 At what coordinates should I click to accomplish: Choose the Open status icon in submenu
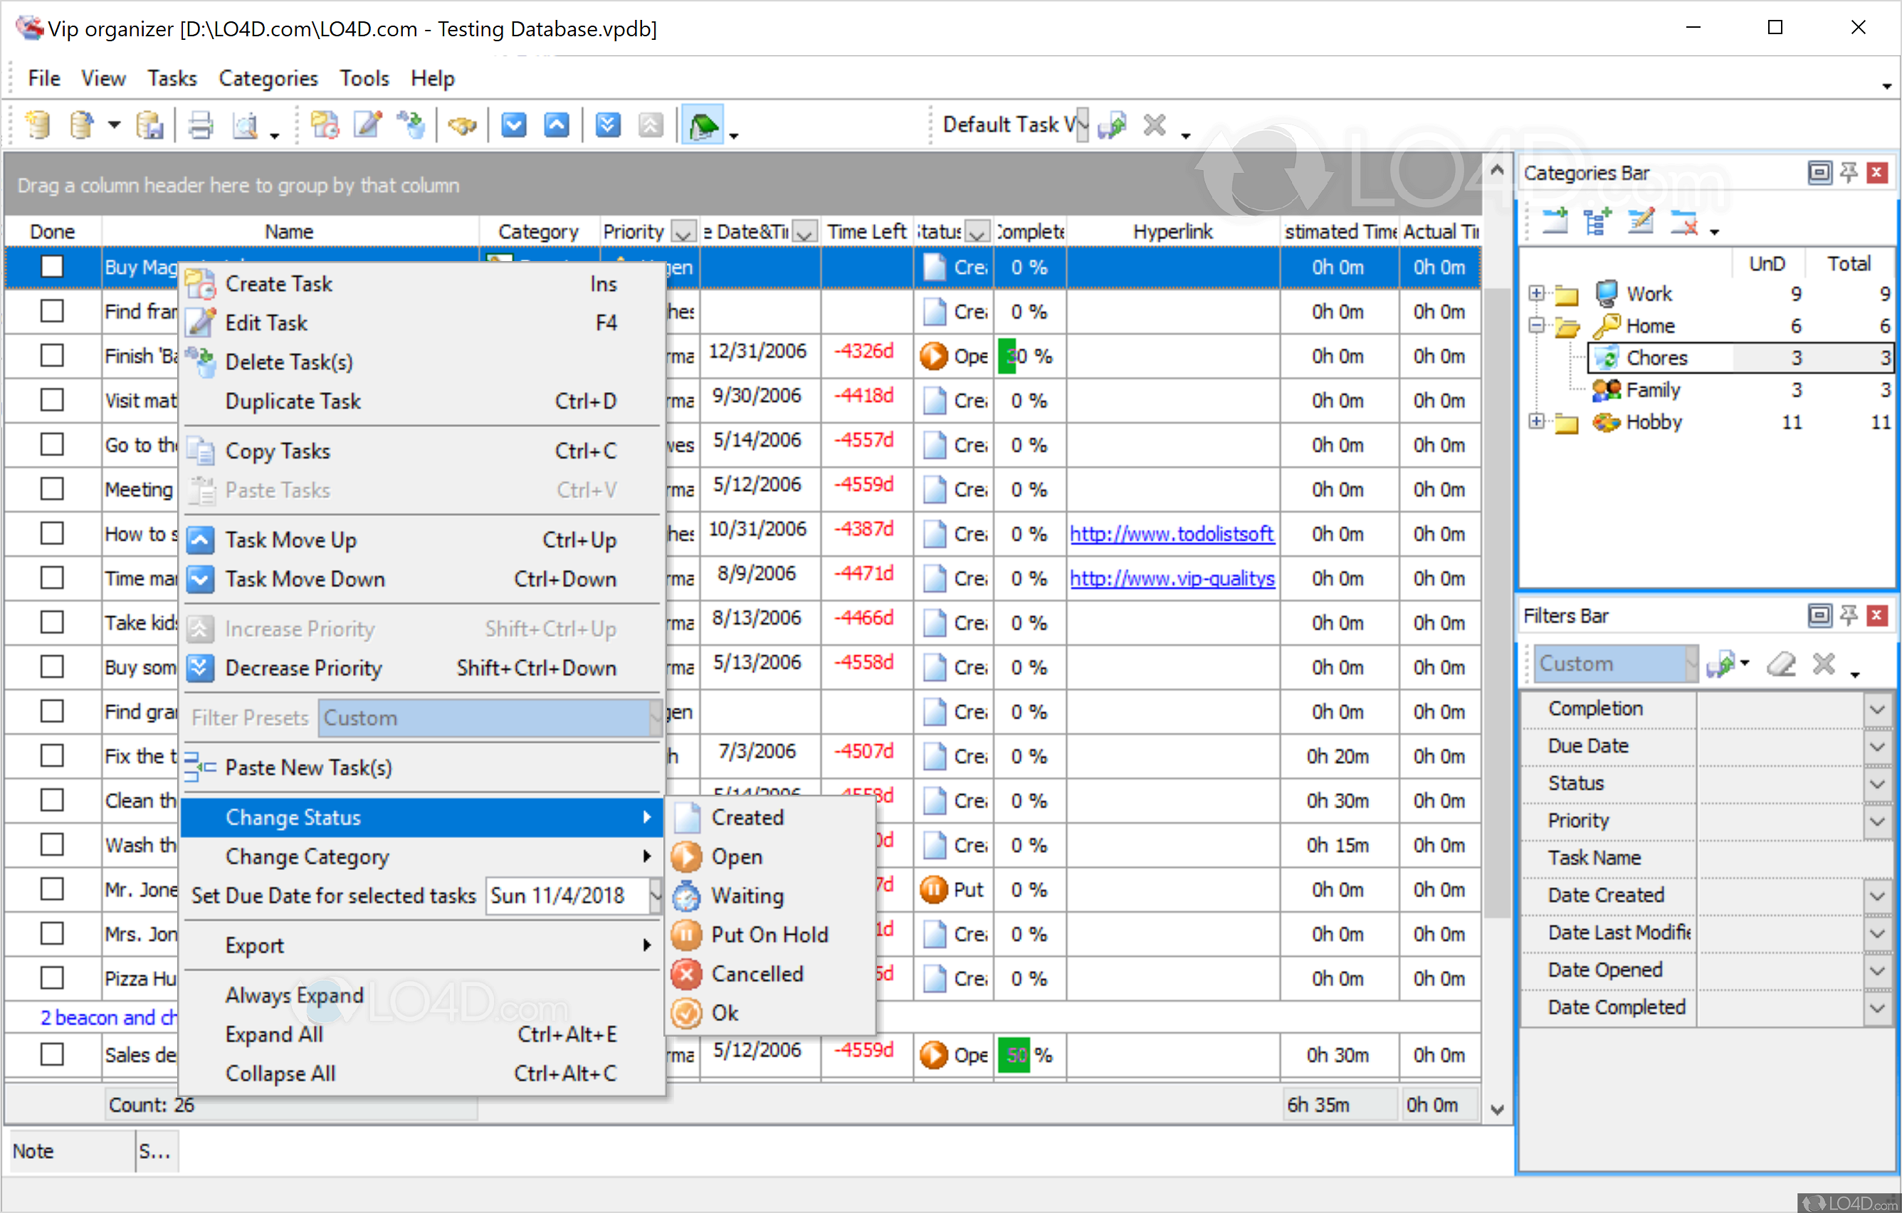pyautogui.click(x=686, y=857)
